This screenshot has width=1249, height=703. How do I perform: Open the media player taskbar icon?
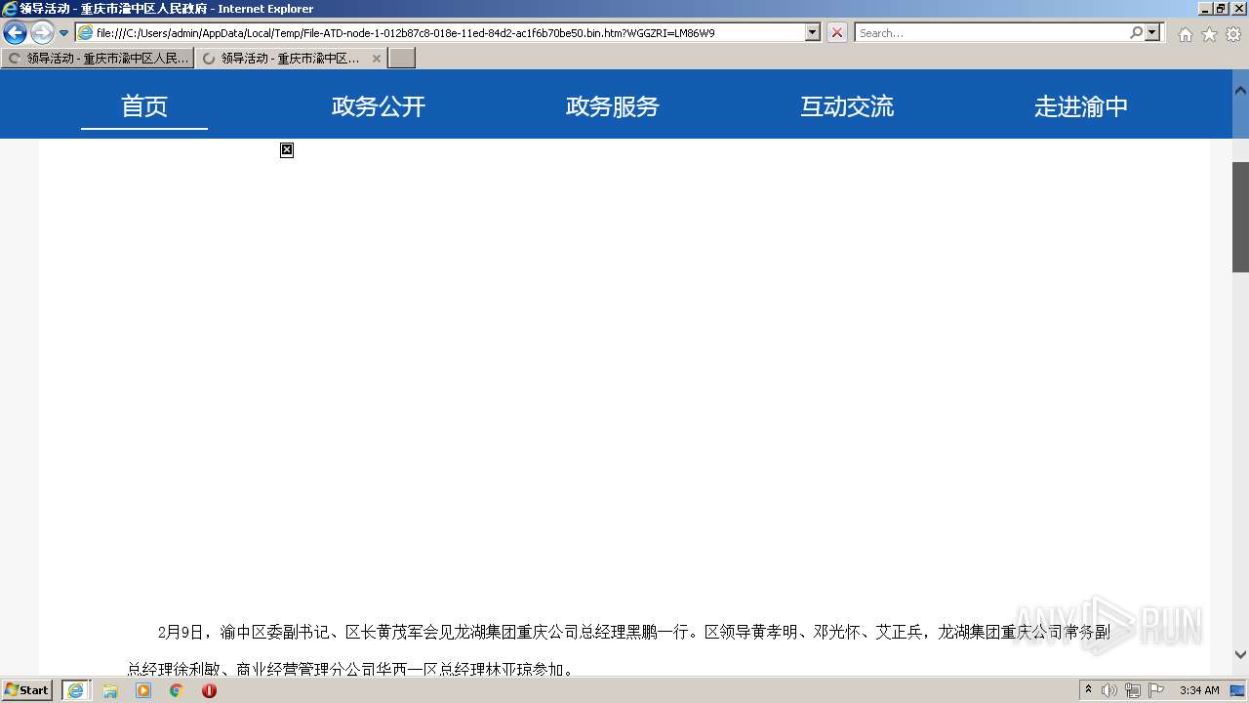[x=143, y=690]
